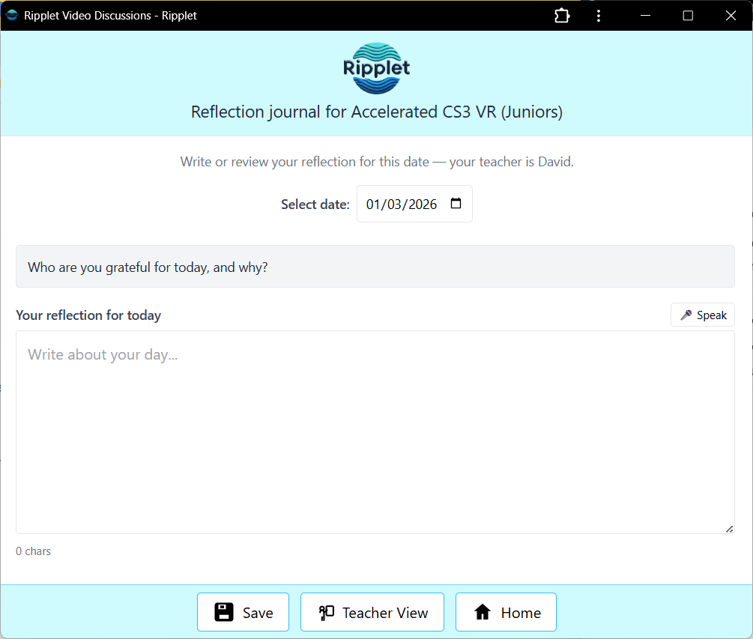Open Teacher View

372,612
